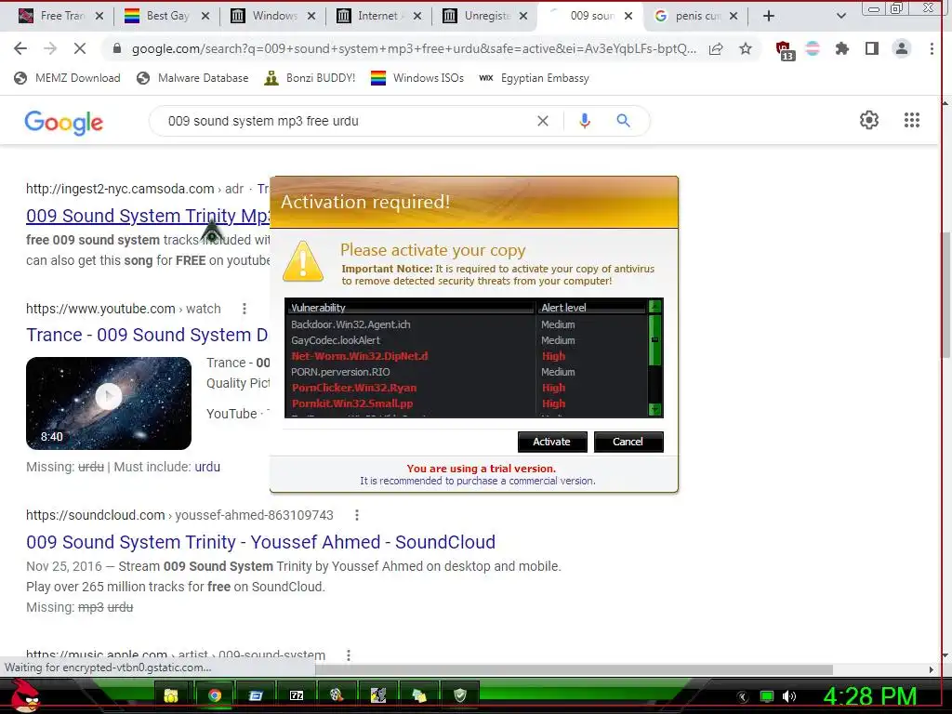Open the Youssef Ahmed SoundCloud result
The image size is (952, 714).
pyautogui.click(x=260, y=542)
